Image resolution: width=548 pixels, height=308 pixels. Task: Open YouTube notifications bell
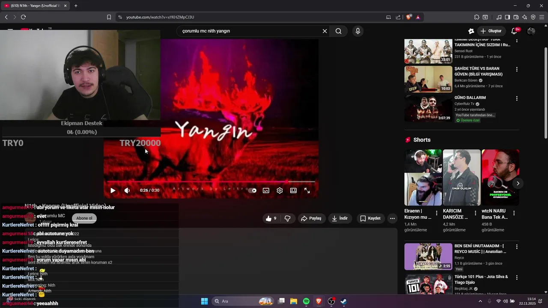click(515, 31)
